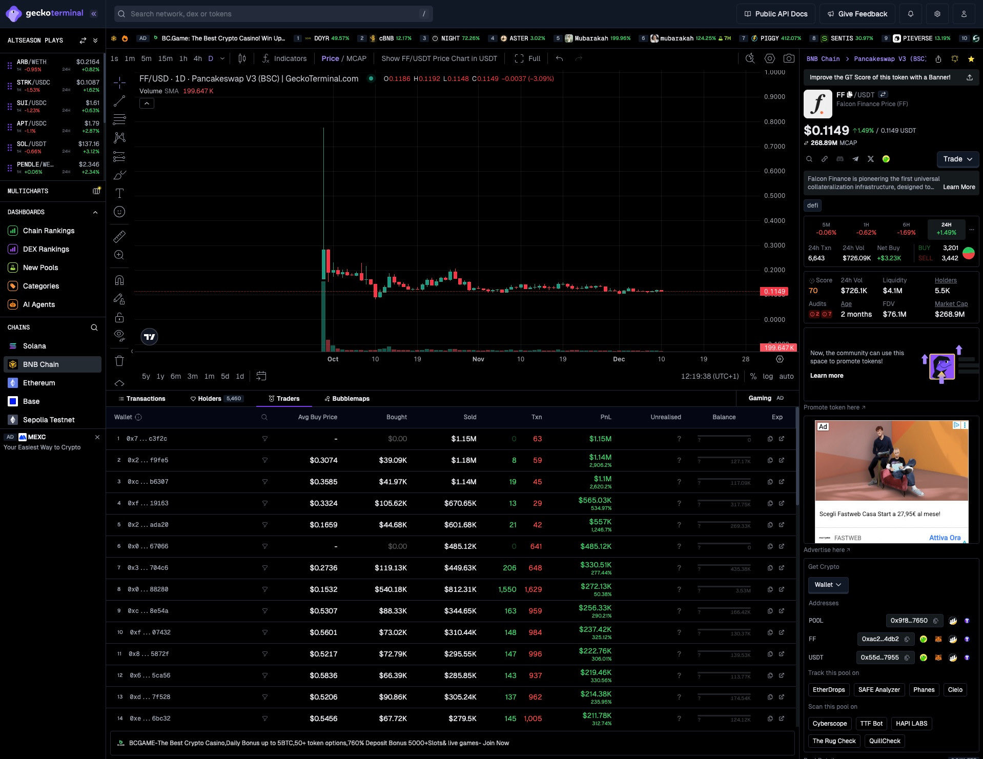Add the pool to favorites with star
Viewport: 983px width, 759px height.
971,59
